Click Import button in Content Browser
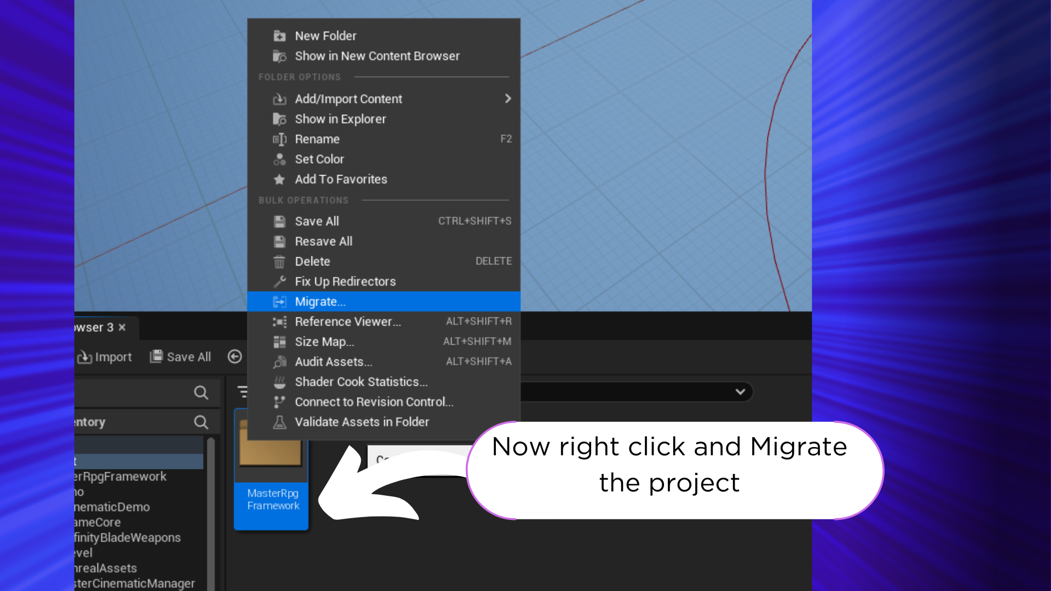 pos(105,357)
